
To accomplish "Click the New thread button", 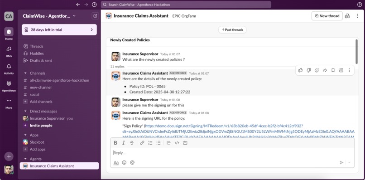I will click(x=327, y=16).
